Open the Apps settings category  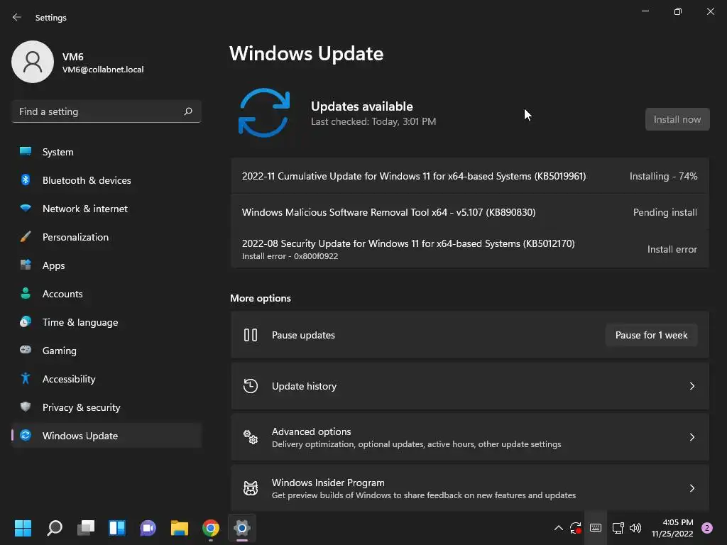point(106,265)
